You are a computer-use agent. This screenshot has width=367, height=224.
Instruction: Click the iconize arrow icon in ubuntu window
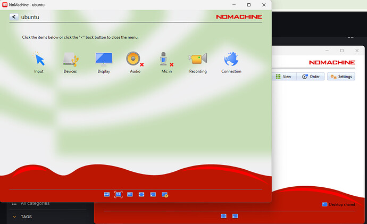153,195
